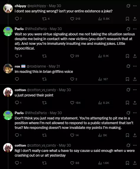
Task: Open @epichippy profile handle
Action: [x=37, y=6]
